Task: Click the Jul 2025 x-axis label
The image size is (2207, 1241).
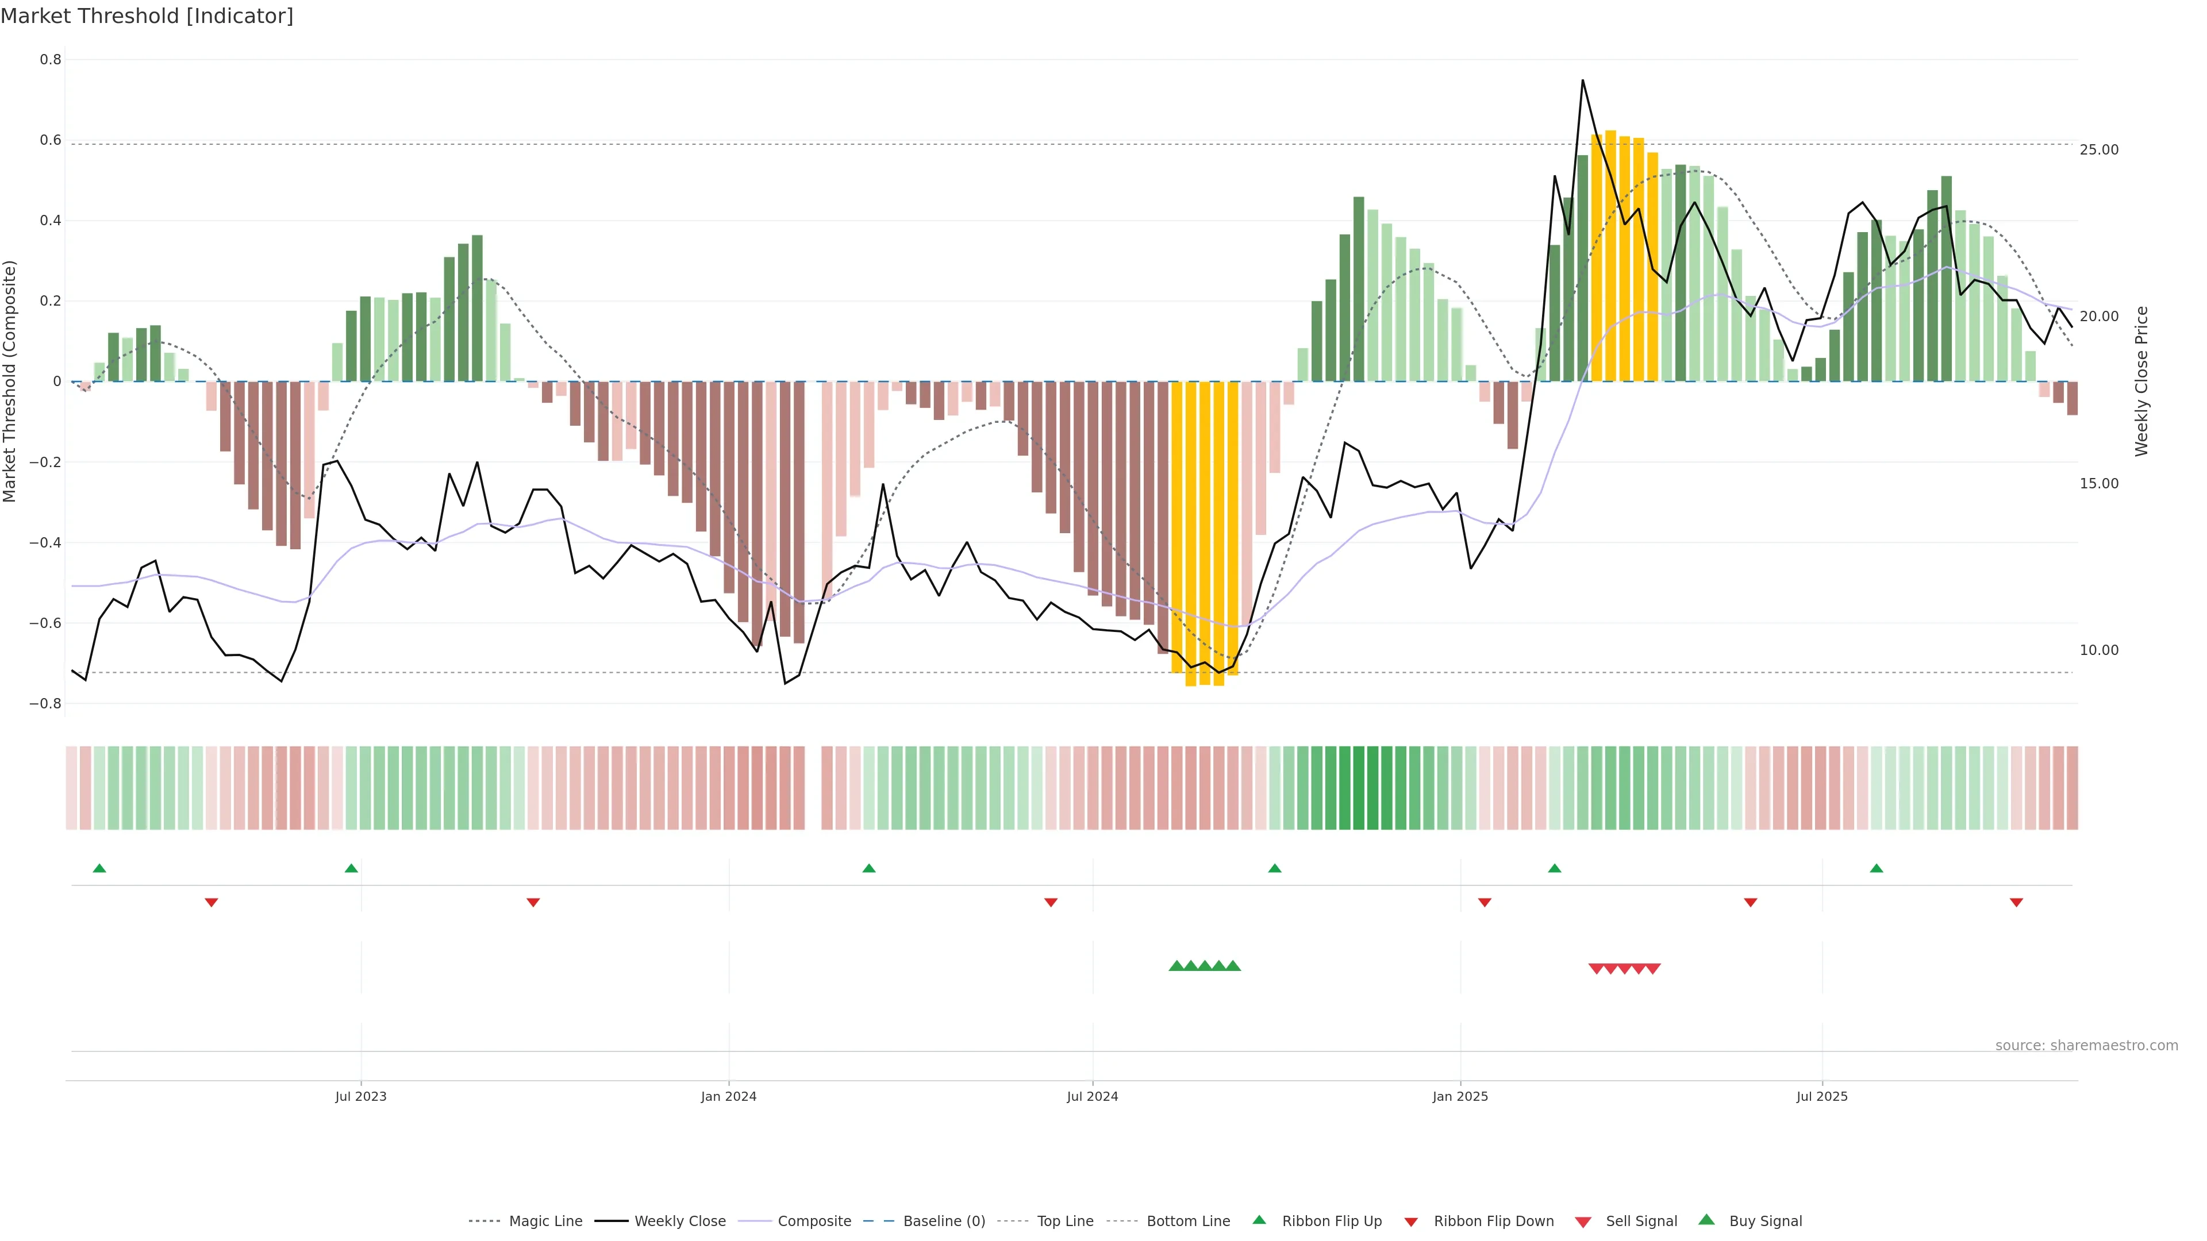Action: (x=1821, y=1096)
